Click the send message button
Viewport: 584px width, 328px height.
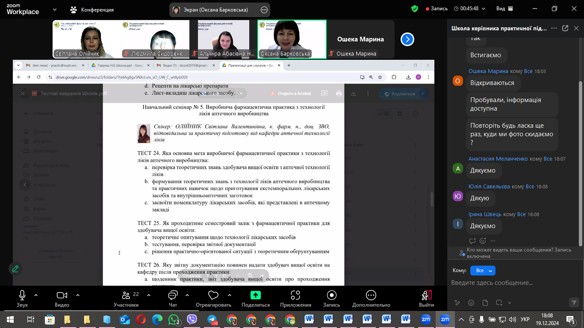point(574,302)
